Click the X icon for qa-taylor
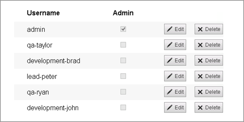Image resolution: width=244 pixels, height=122 pixels. point(200,45)
